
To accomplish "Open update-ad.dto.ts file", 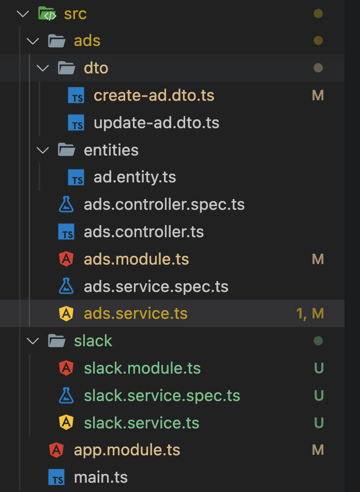I will coord(156,124).
